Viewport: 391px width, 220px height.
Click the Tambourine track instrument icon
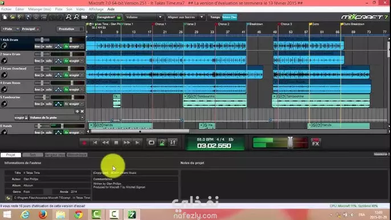point(4,104)
